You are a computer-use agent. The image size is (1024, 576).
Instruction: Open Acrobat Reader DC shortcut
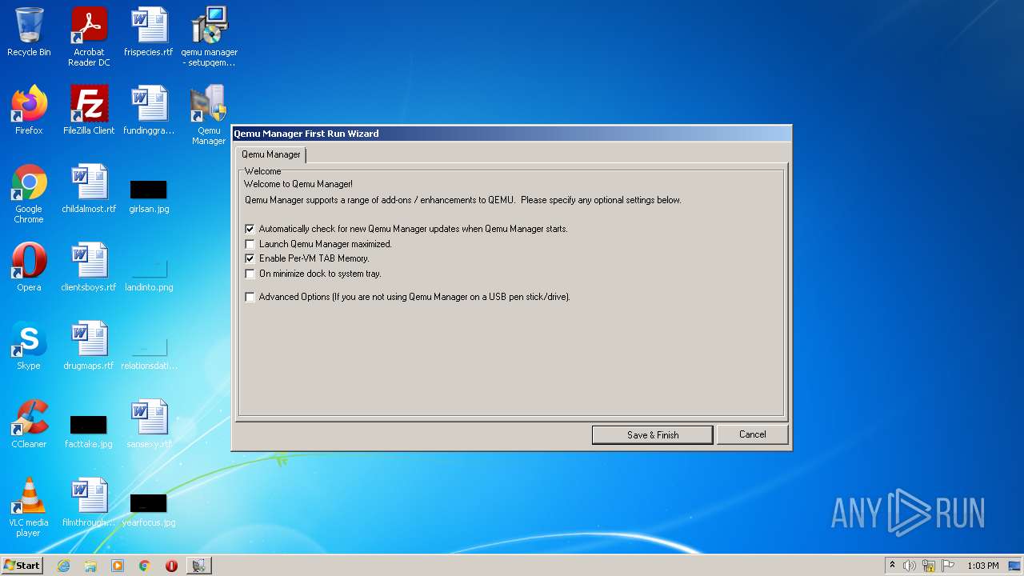point(89,37)
